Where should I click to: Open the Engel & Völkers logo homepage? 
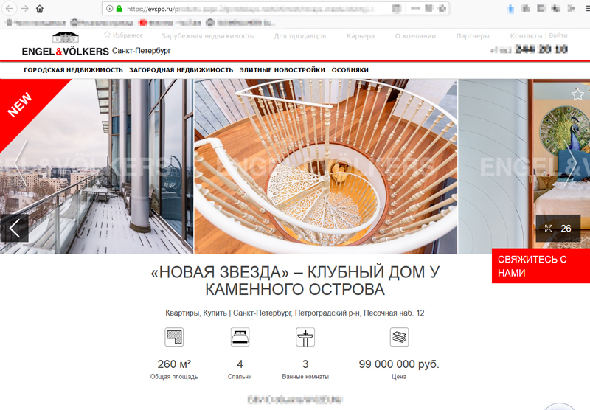pyautogui.click(x=66, y=45)
